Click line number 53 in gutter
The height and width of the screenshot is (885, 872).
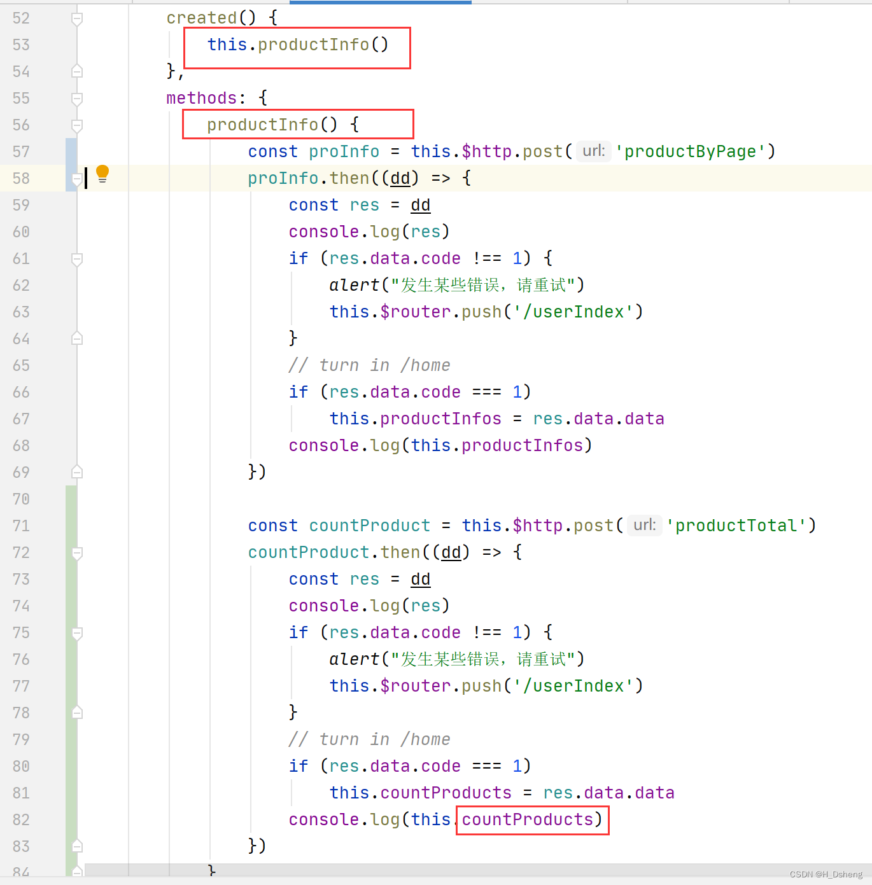21,45
